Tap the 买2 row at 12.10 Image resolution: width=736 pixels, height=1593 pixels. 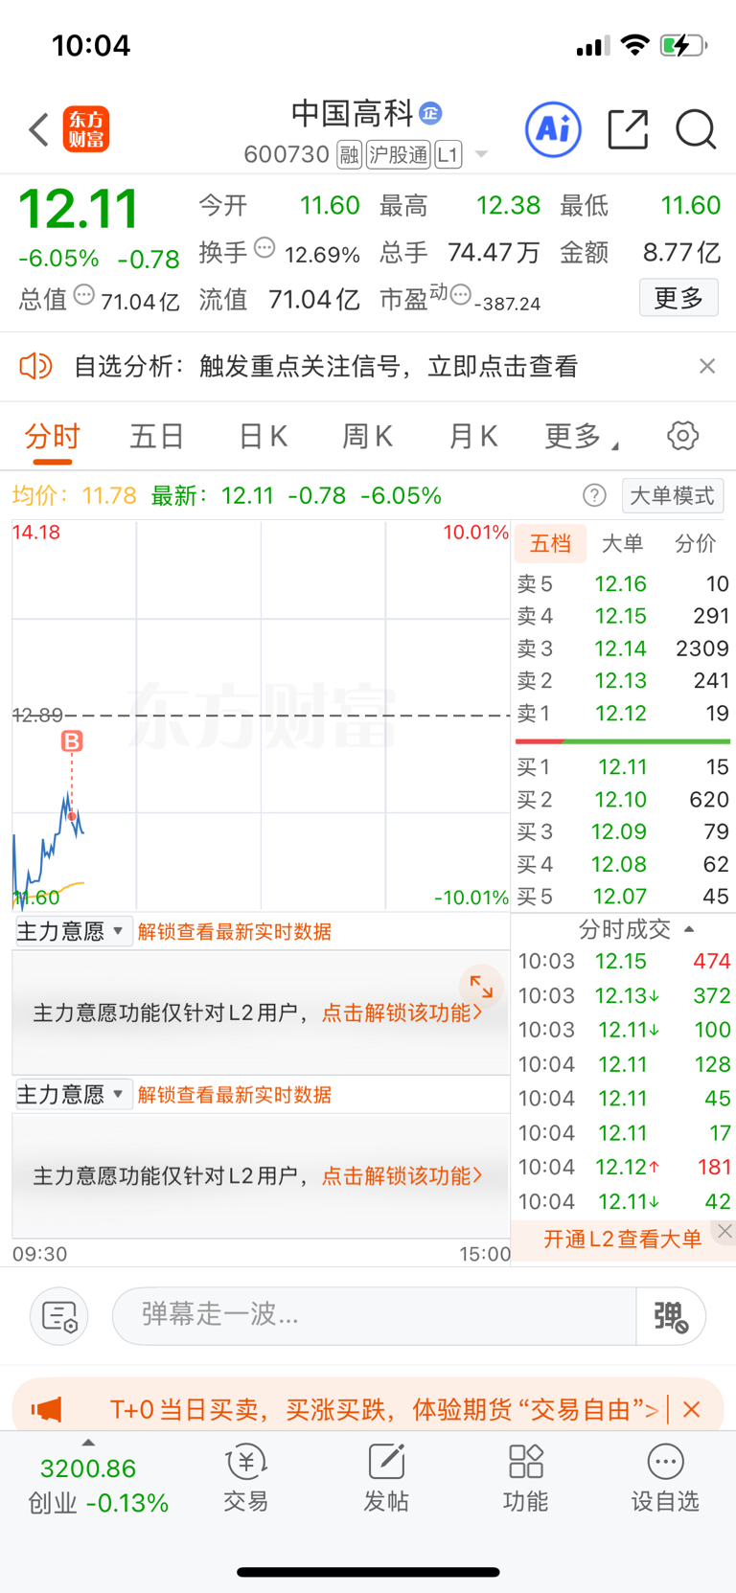(623, 800)
